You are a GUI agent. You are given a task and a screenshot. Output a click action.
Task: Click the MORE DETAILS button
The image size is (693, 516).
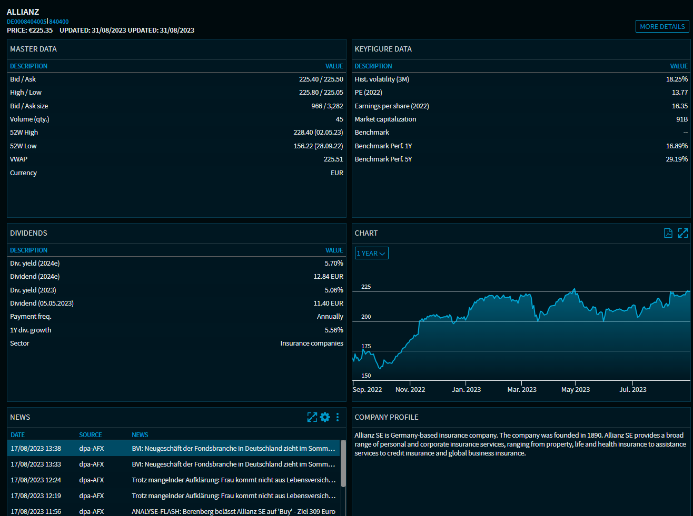(x=662, y=27)
